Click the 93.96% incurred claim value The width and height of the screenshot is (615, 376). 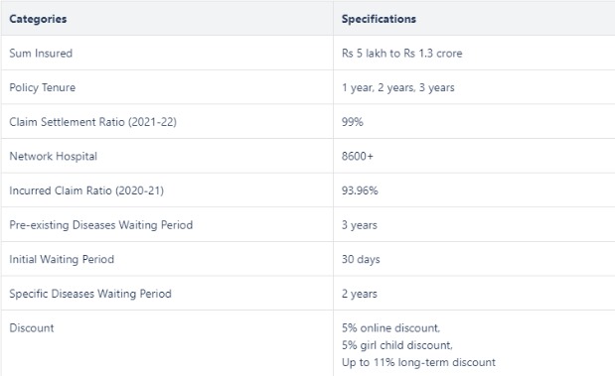click(x=360, y=190)
